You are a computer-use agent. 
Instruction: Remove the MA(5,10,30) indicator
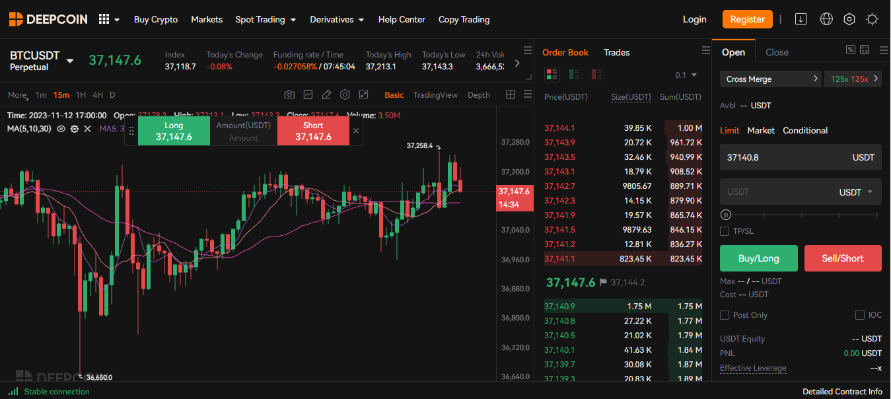(x=87, y=129)
